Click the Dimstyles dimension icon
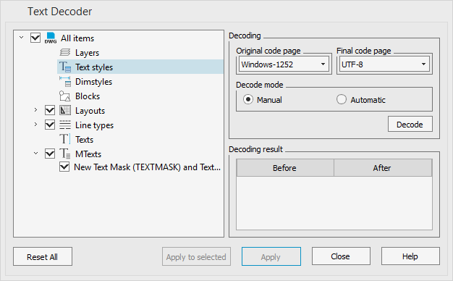 coord(65,82)
